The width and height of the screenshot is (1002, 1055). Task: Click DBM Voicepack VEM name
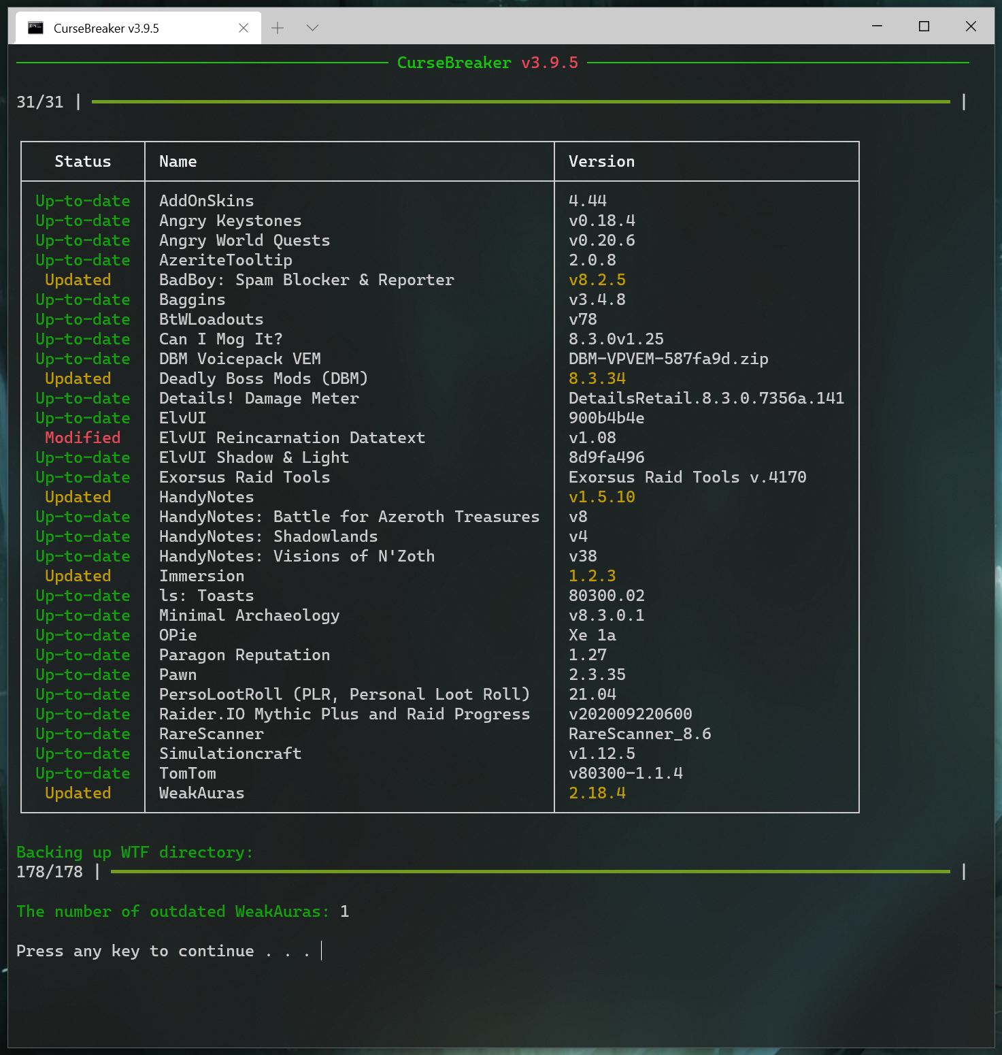click(x=240, y=359)
